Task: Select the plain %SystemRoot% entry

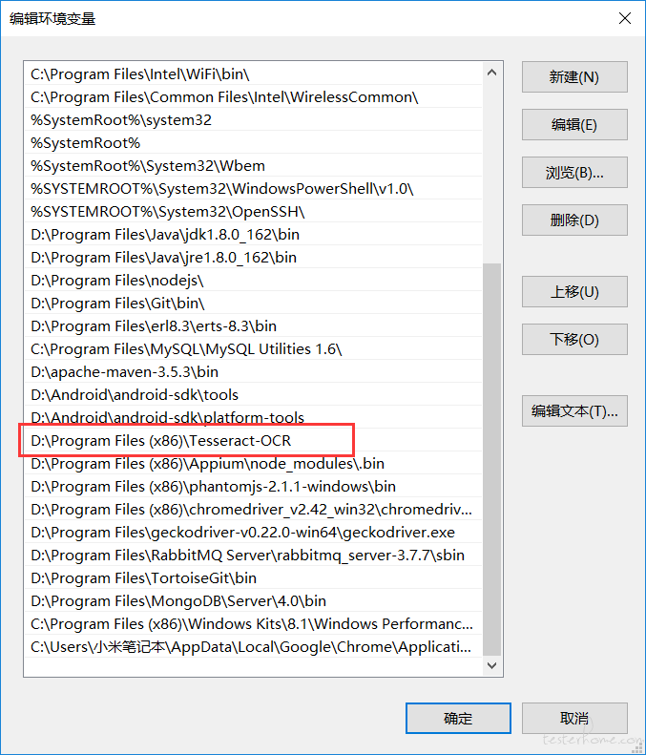Action: [x=253, y=143]
